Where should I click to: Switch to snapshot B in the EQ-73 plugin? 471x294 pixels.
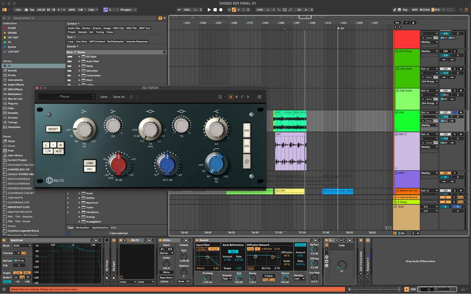point(237,97)
